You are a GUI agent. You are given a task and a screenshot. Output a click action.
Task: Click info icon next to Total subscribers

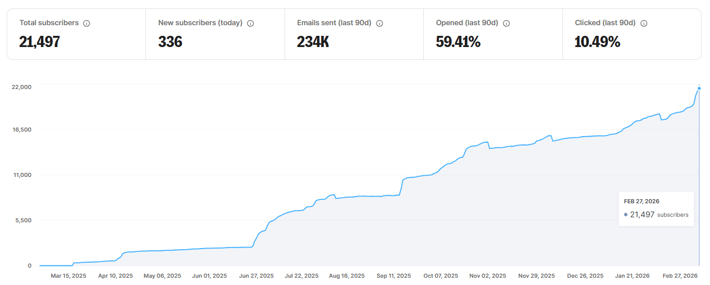point(86,24)
